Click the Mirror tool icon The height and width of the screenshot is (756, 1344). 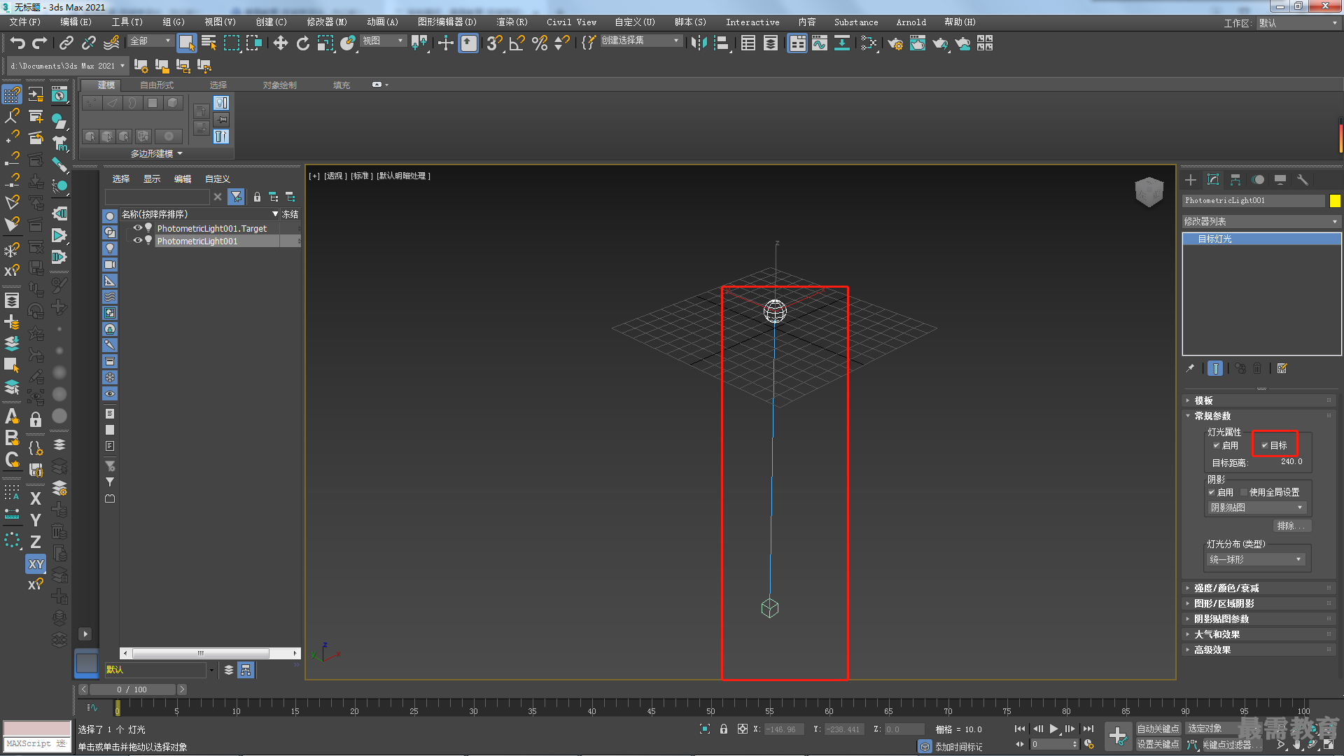(699, 43)
